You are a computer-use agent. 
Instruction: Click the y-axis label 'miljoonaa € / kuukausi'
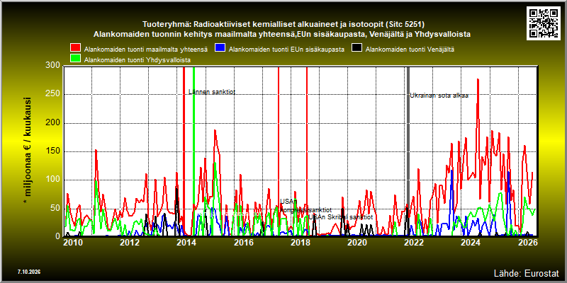pyautogui.click(x=28, y=151)
